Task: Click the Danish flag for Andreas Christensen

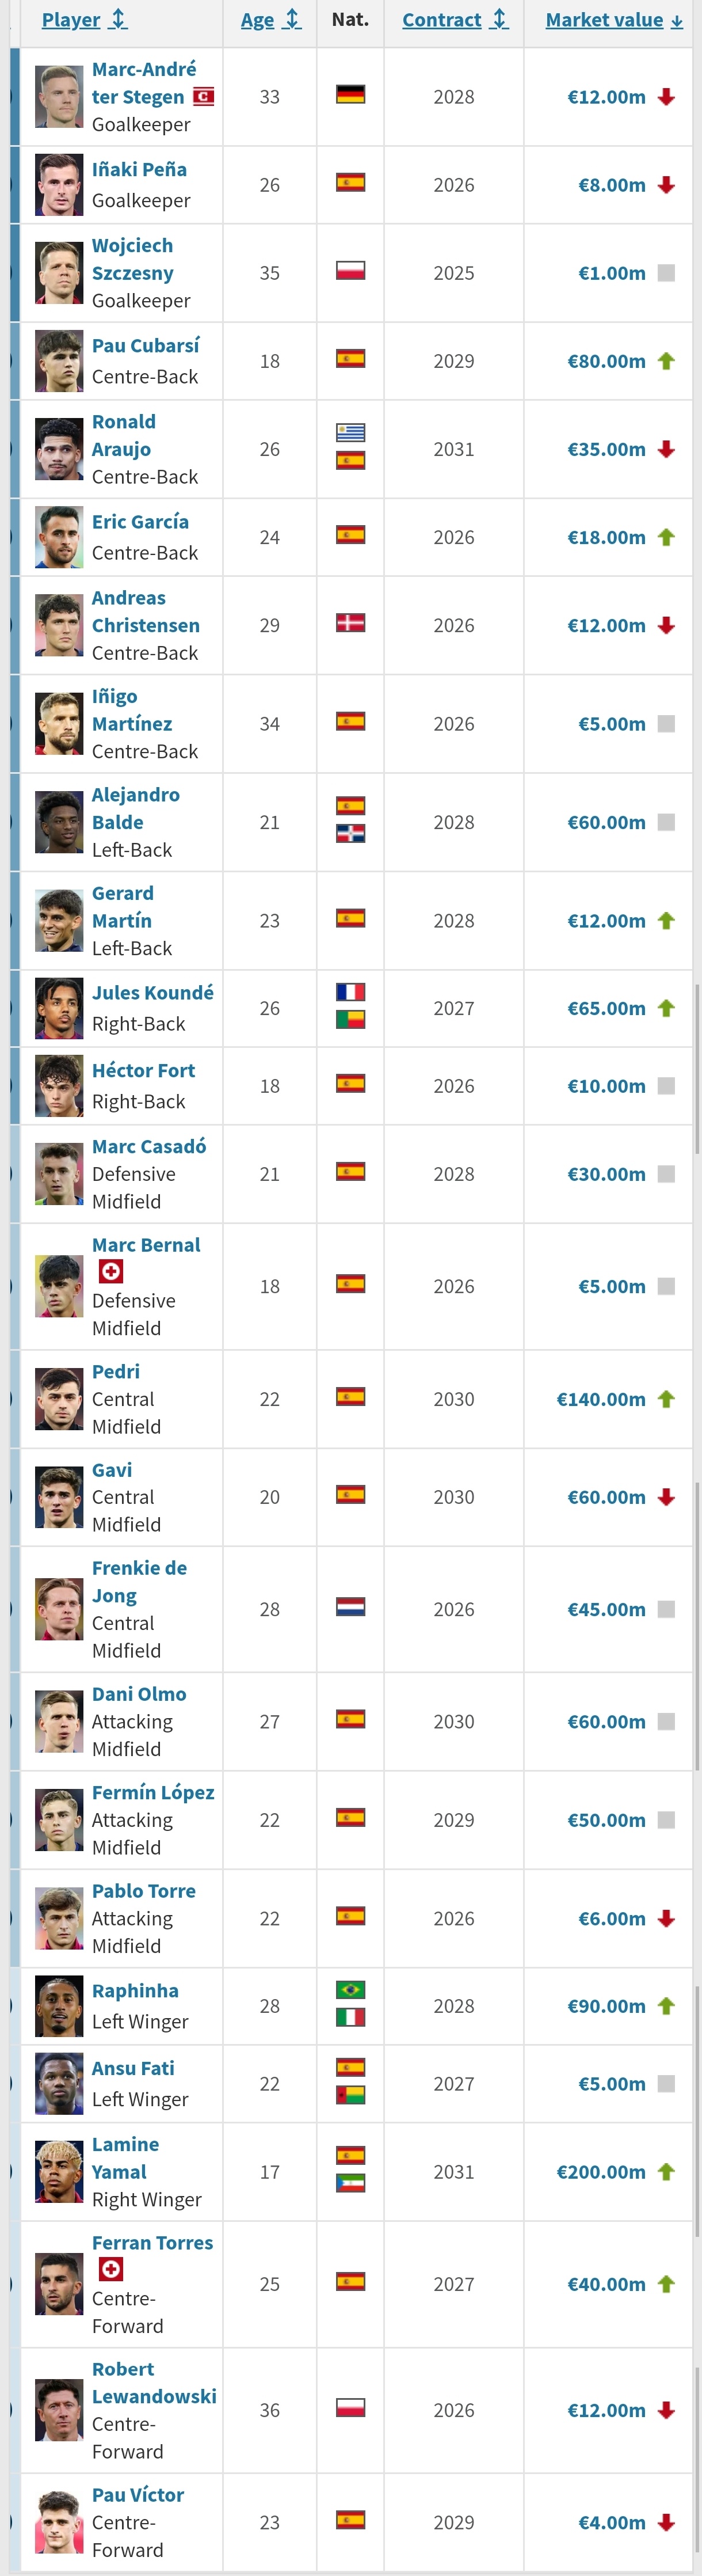Action: pyautogui.click(x=350, y=623)
